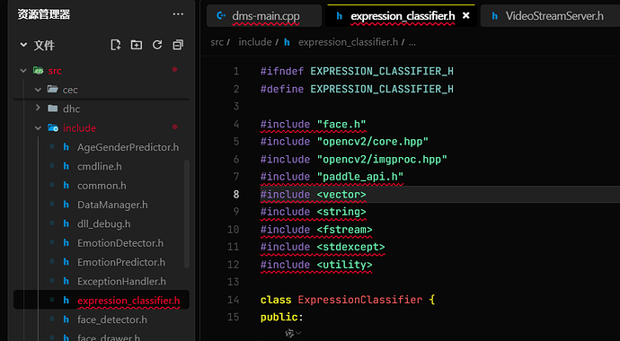Click the src folder icon
The width and height of the screenshot is (620, 341).
pos(38,71)
